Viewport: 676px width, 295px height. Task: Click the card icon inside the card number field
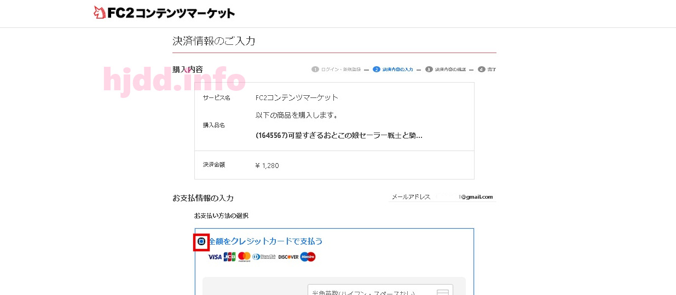click(x=442, y=292)
